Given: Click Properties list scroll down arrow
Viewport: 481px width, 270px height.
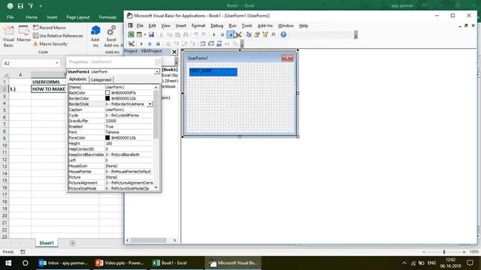Looking at the screenshot, I should (x=156, y=187).
